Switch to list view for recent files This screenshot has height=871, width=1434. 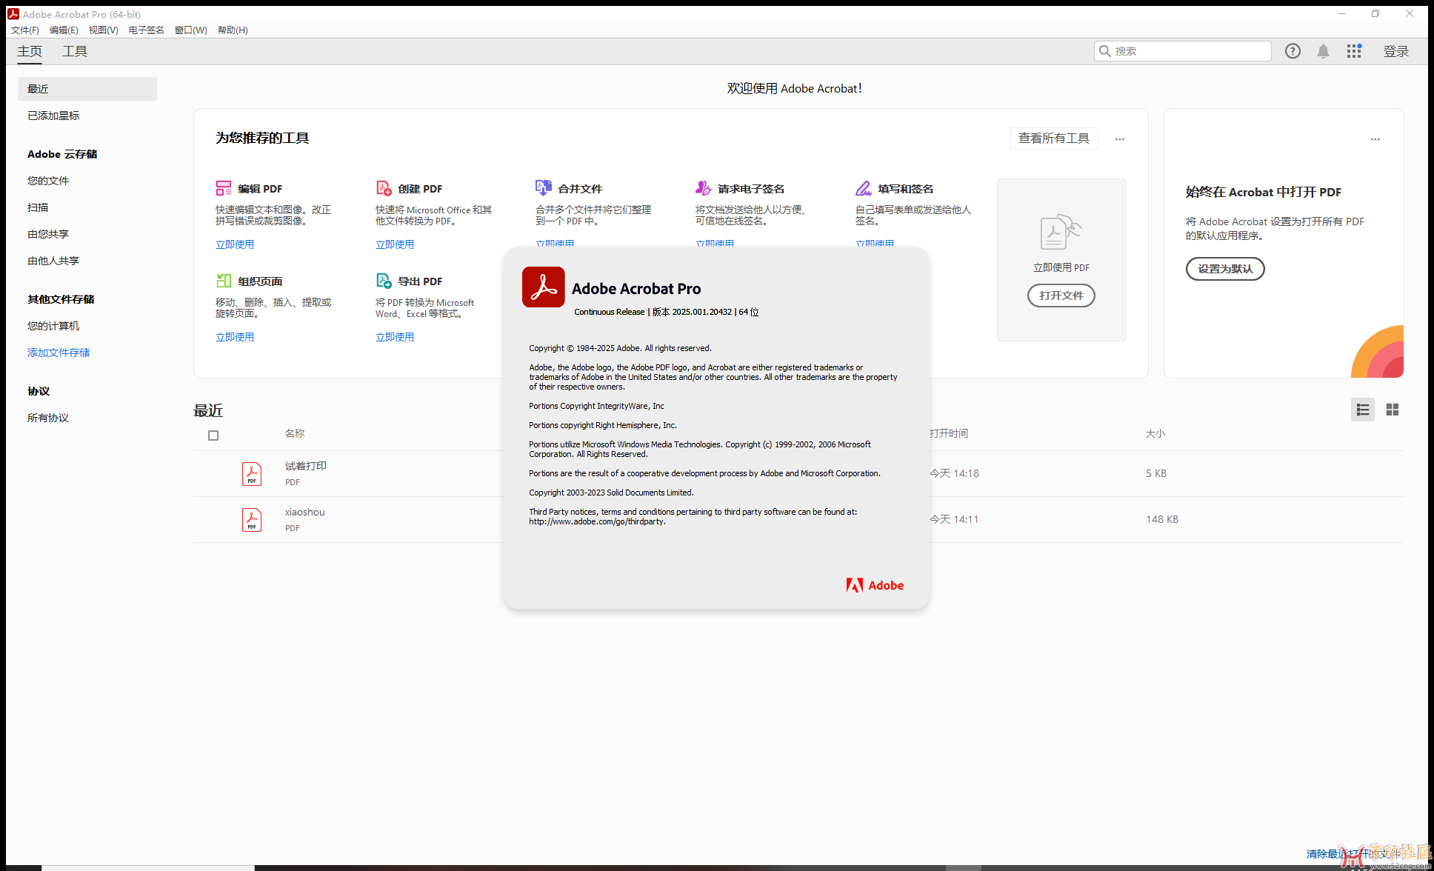[1363, 410]
